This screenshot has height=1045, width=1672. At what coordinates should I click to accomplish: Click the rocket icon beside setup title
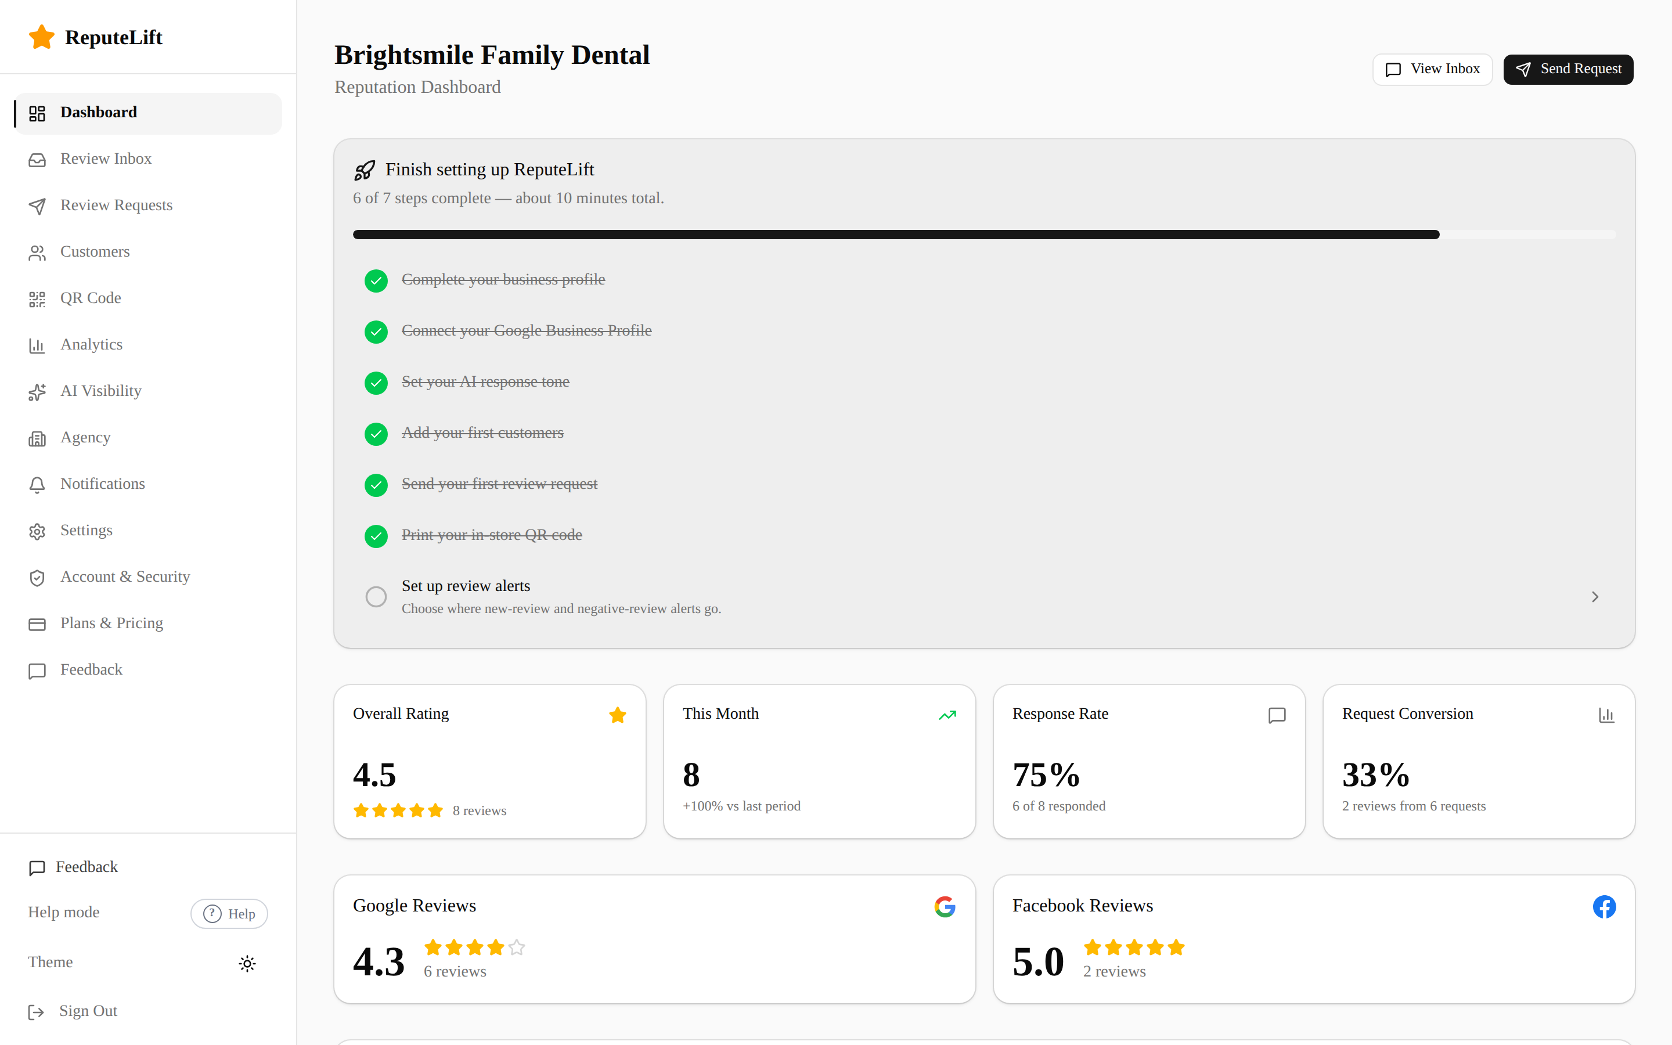tap(365, 170)
